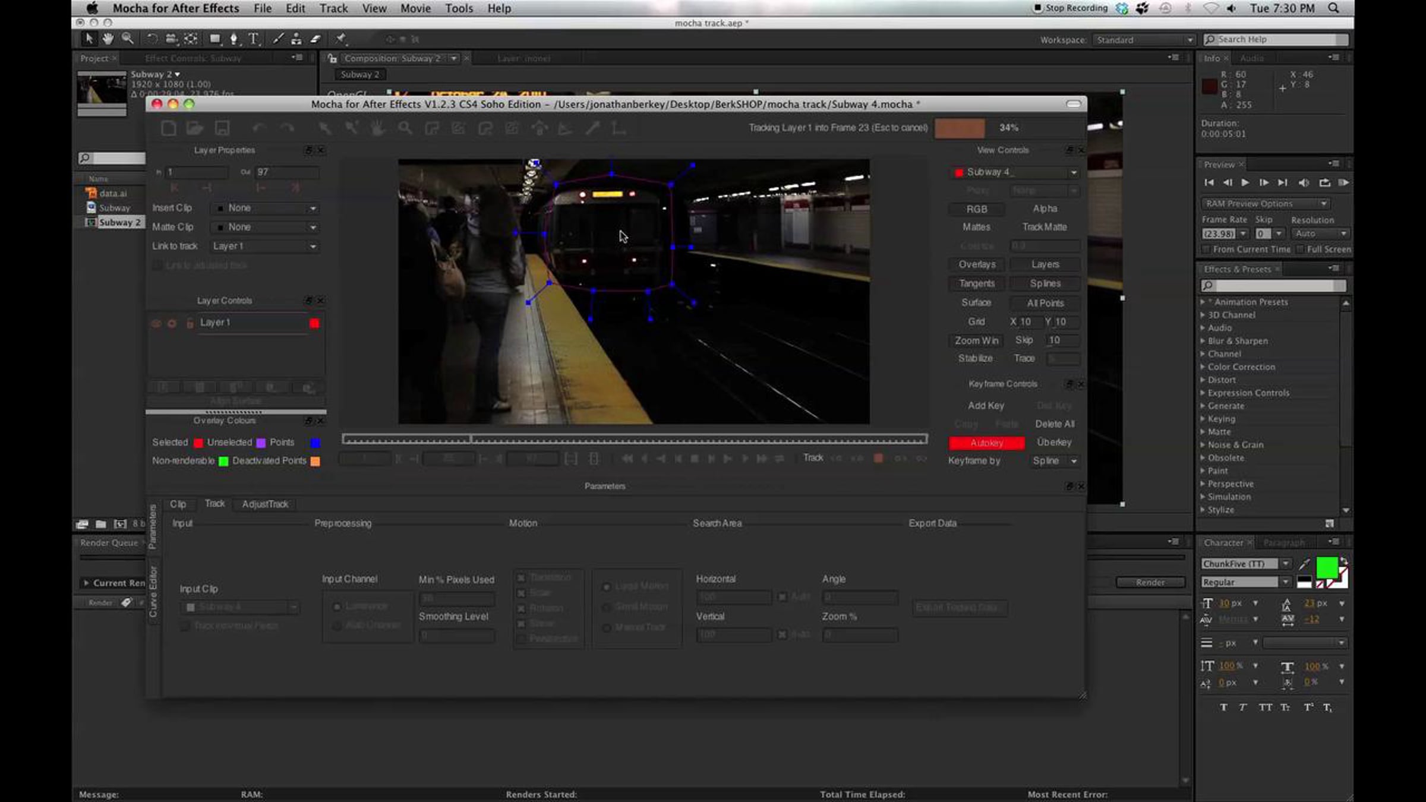
Task: Toggle Tangents display in View Controls
Action: point(977,283)
